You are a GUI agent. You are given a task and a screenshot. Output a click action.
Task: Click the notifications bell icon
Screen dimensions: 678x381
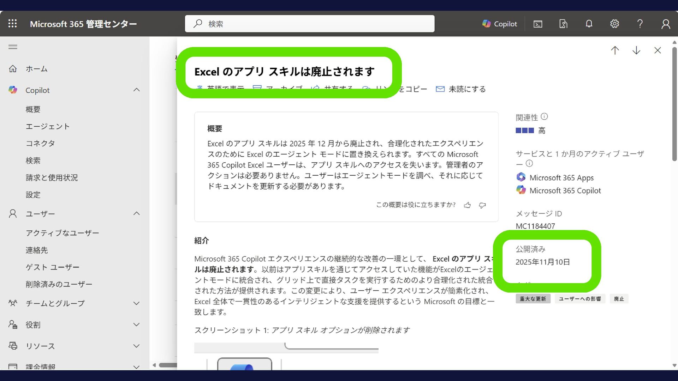589,24
